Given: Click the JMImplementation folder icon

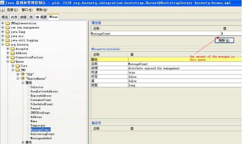Looking at the screenshot, I should click(x=8, y=23).
